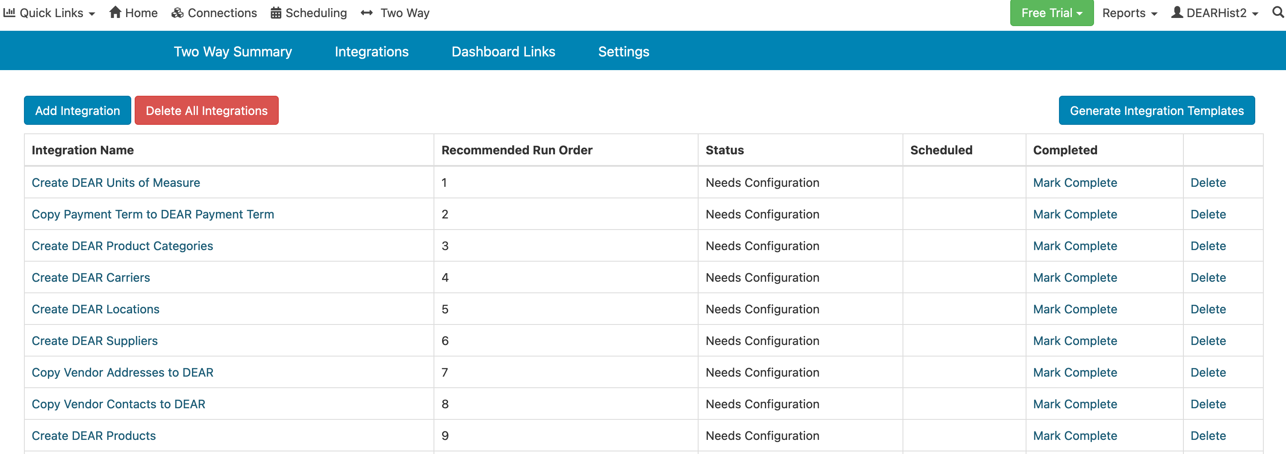Viewport: 1286px width, 454px height.
Task: Click the Home house icon
Action: coord(116,12)
